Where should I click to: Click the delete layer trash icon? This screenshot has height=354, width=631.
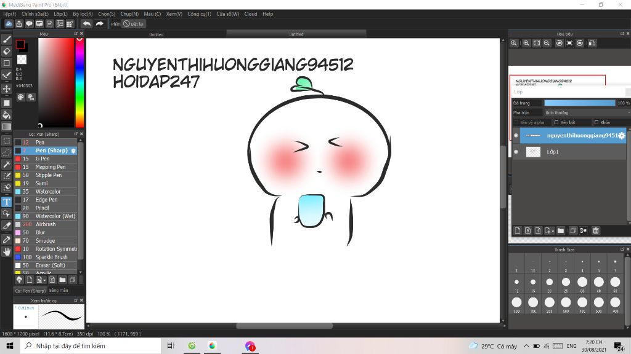coord(596,230)
